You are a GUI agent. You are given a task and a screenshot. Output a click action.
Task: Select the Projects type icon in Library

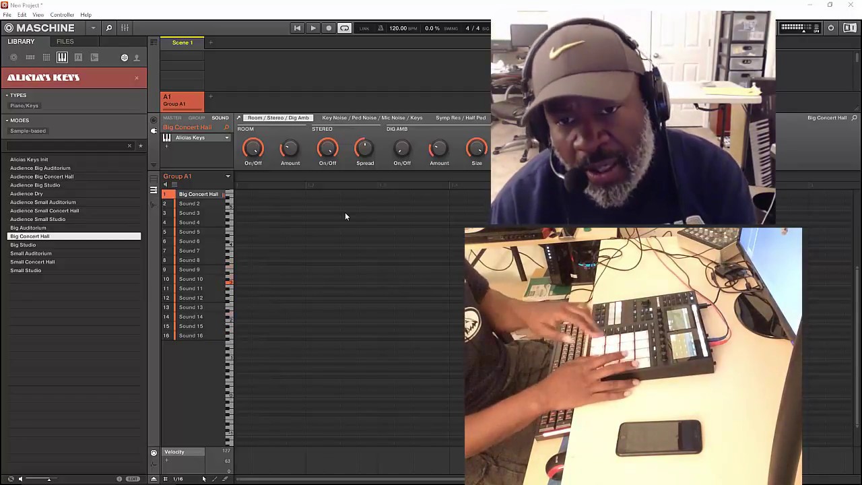click(x=13, y=58)
